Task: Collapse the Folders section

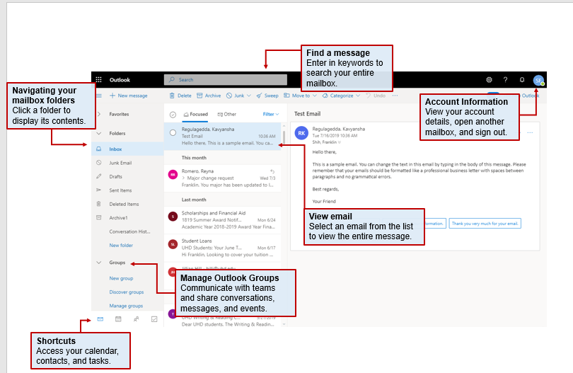Action: 98,133
